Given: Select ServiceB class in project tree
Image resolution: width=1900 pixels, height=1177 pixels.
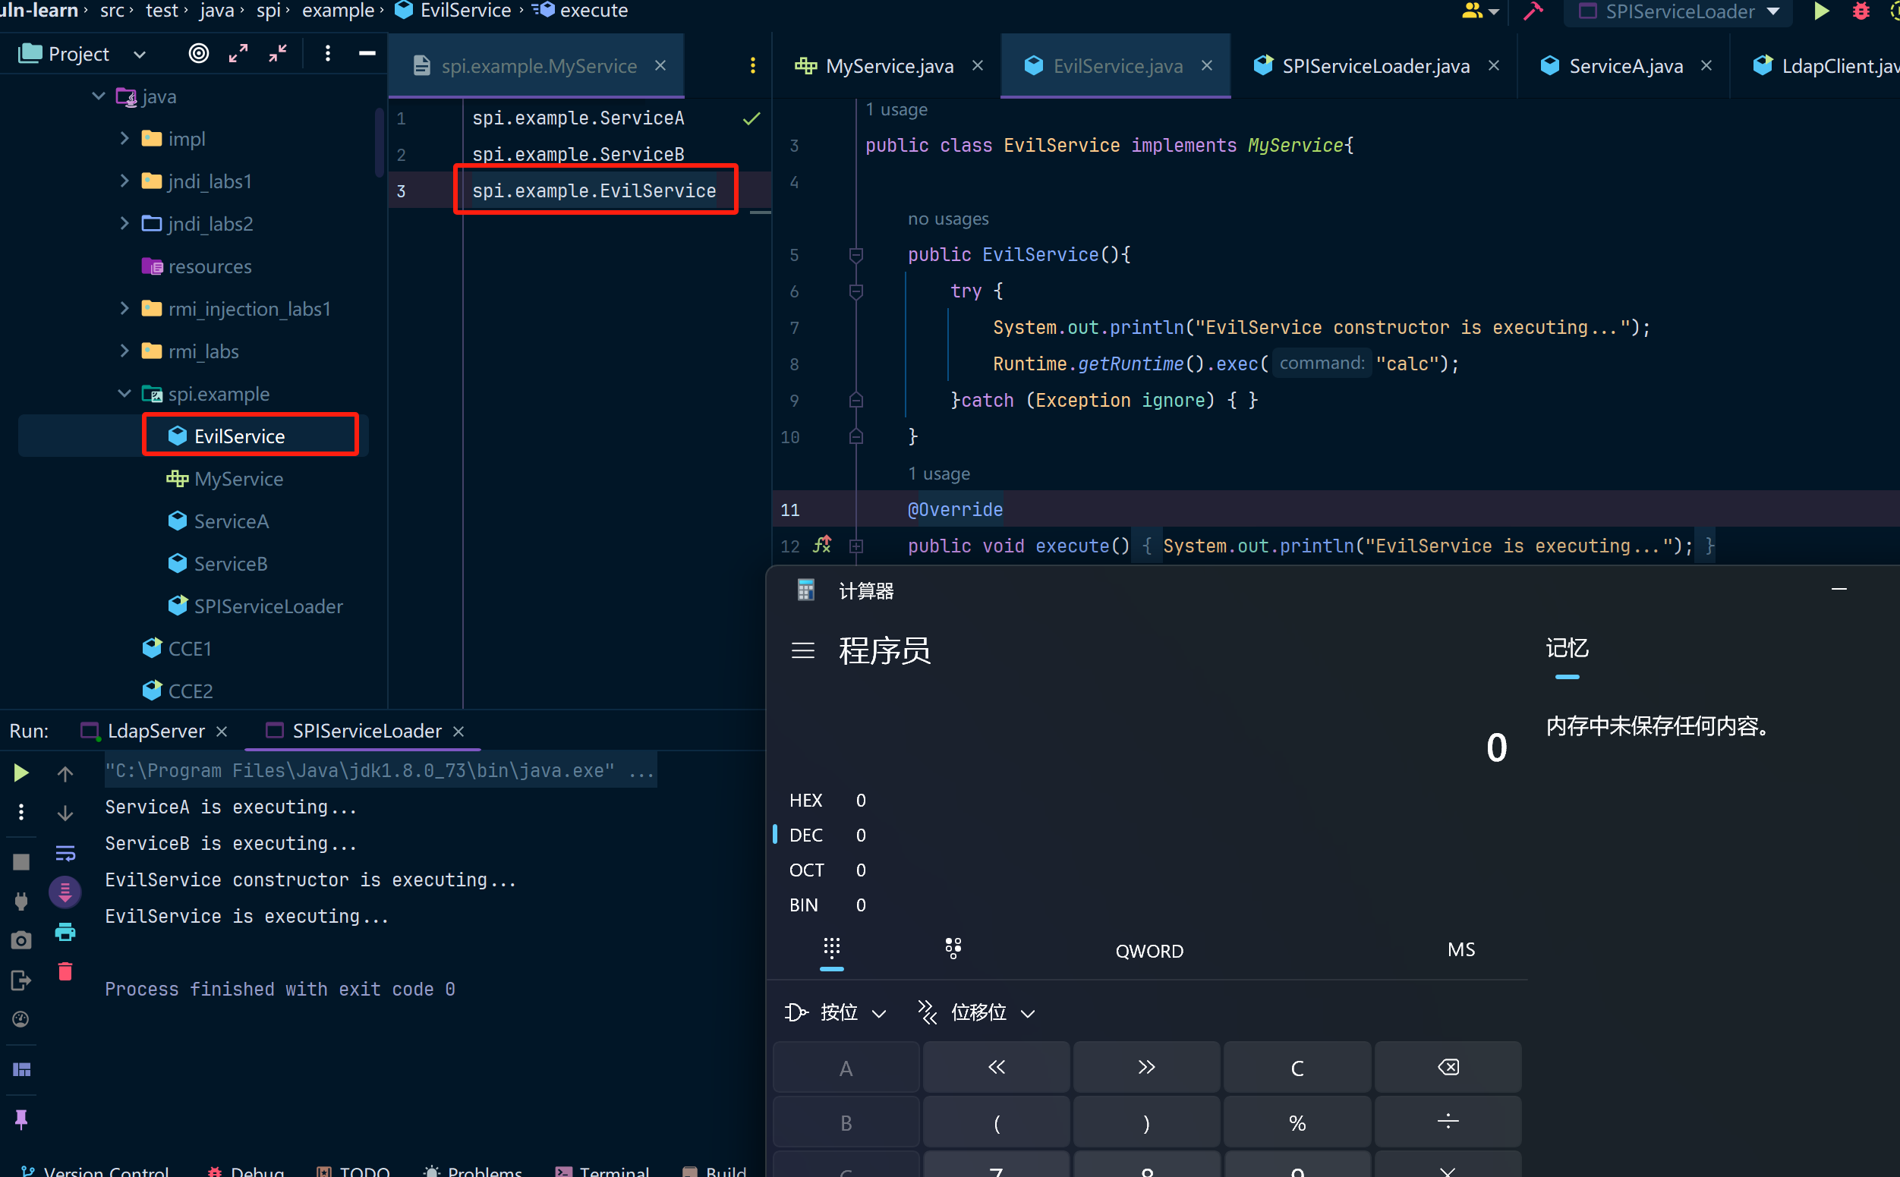Looking at the screenshot, I should [231, 564].
